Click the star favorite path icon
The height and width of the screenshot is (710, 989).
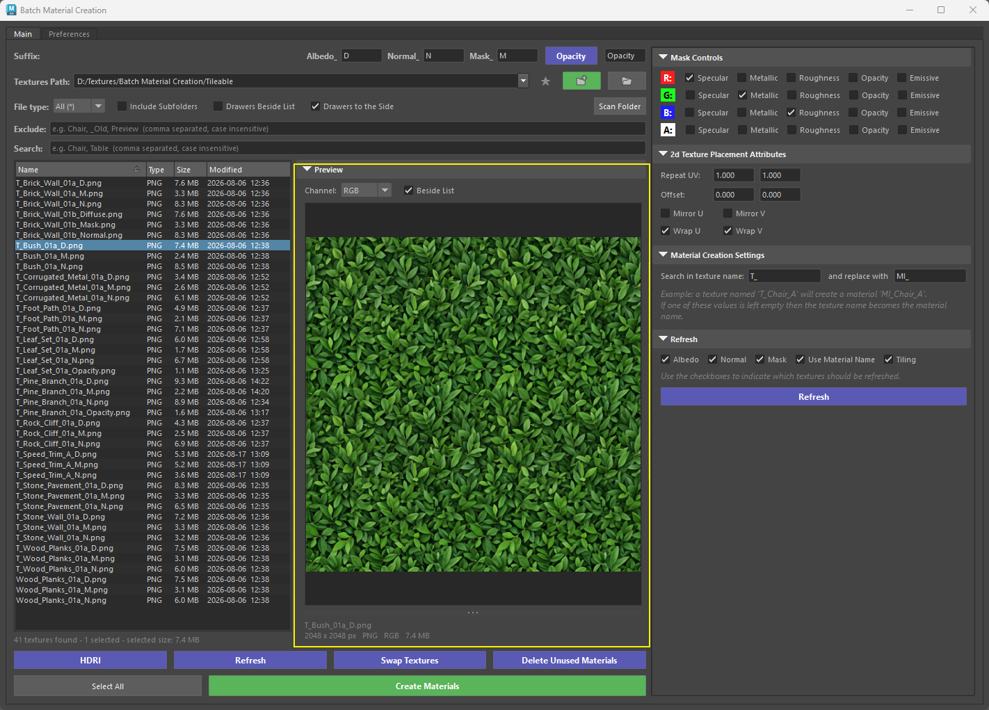tap(545, 81)
